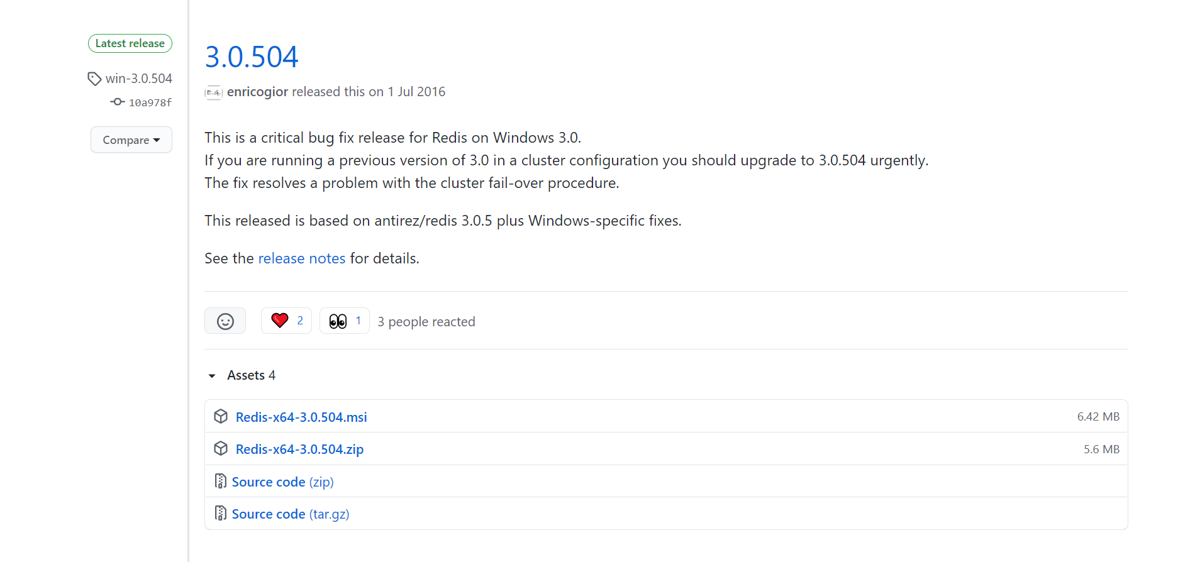The width and height of the screenshot is (1200, 562).
Task: Toggle the heart reaction
Action: tap(286, 321)
